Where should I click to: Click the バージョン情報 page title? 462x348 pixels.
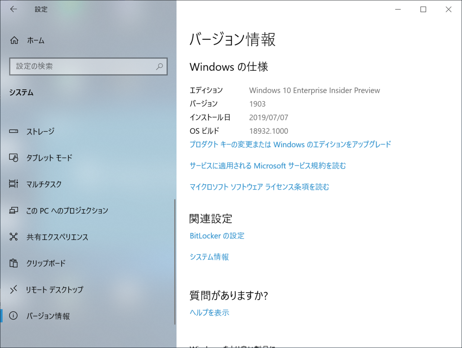pyautogui.click(x=233, y=40)
